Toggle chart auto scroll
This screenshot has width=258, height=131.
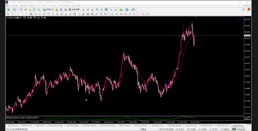coord(111,10)
